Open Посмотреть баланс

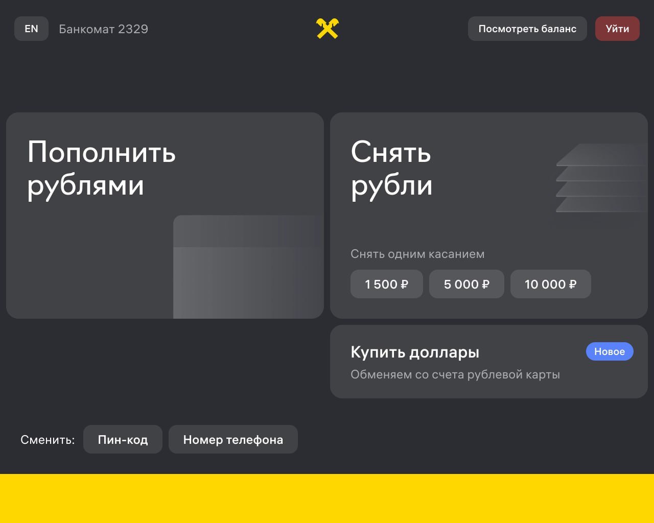tap(527, 29)
